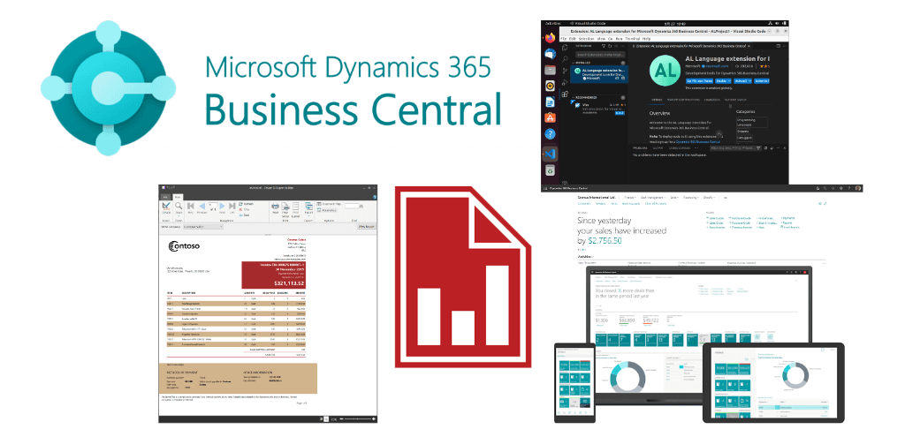This screenshot has width=905, height=437.
Task: Go to the Previous page in the report viewer
Action: tap(202, 207)
